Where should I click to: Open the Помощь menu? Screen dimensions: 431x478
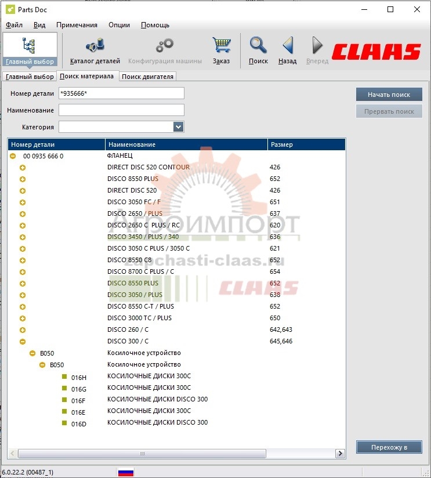click(155, 25)
